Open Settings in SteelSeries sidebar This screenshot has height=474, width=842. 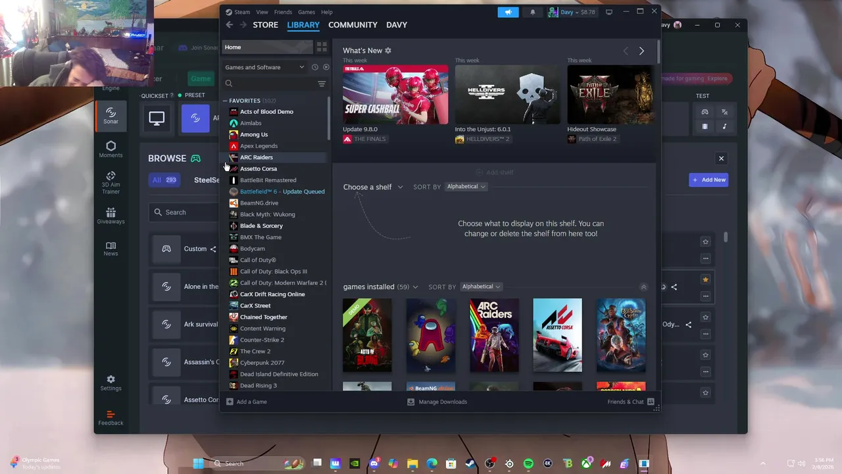[111, 383]
